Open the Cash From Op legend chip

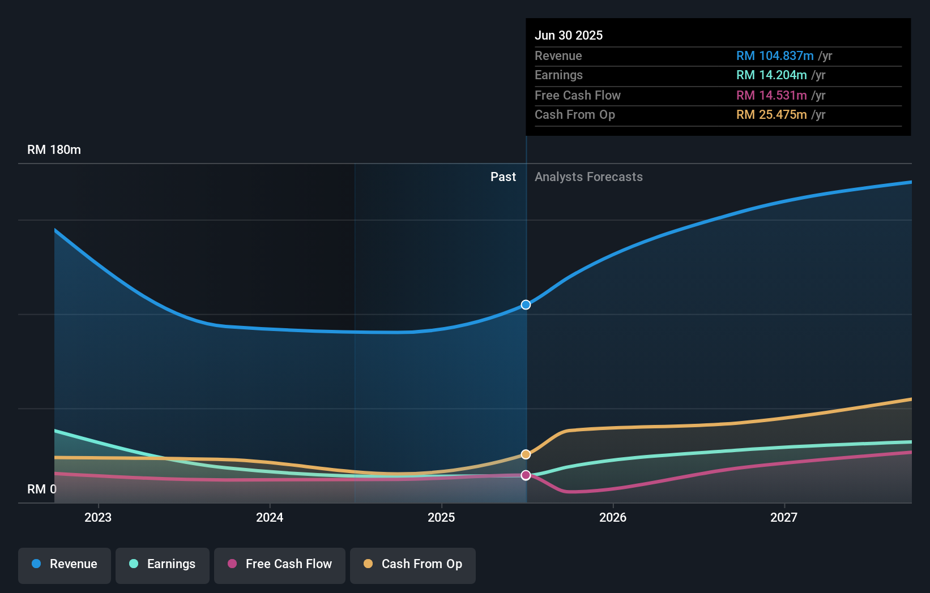click(412, 564)
